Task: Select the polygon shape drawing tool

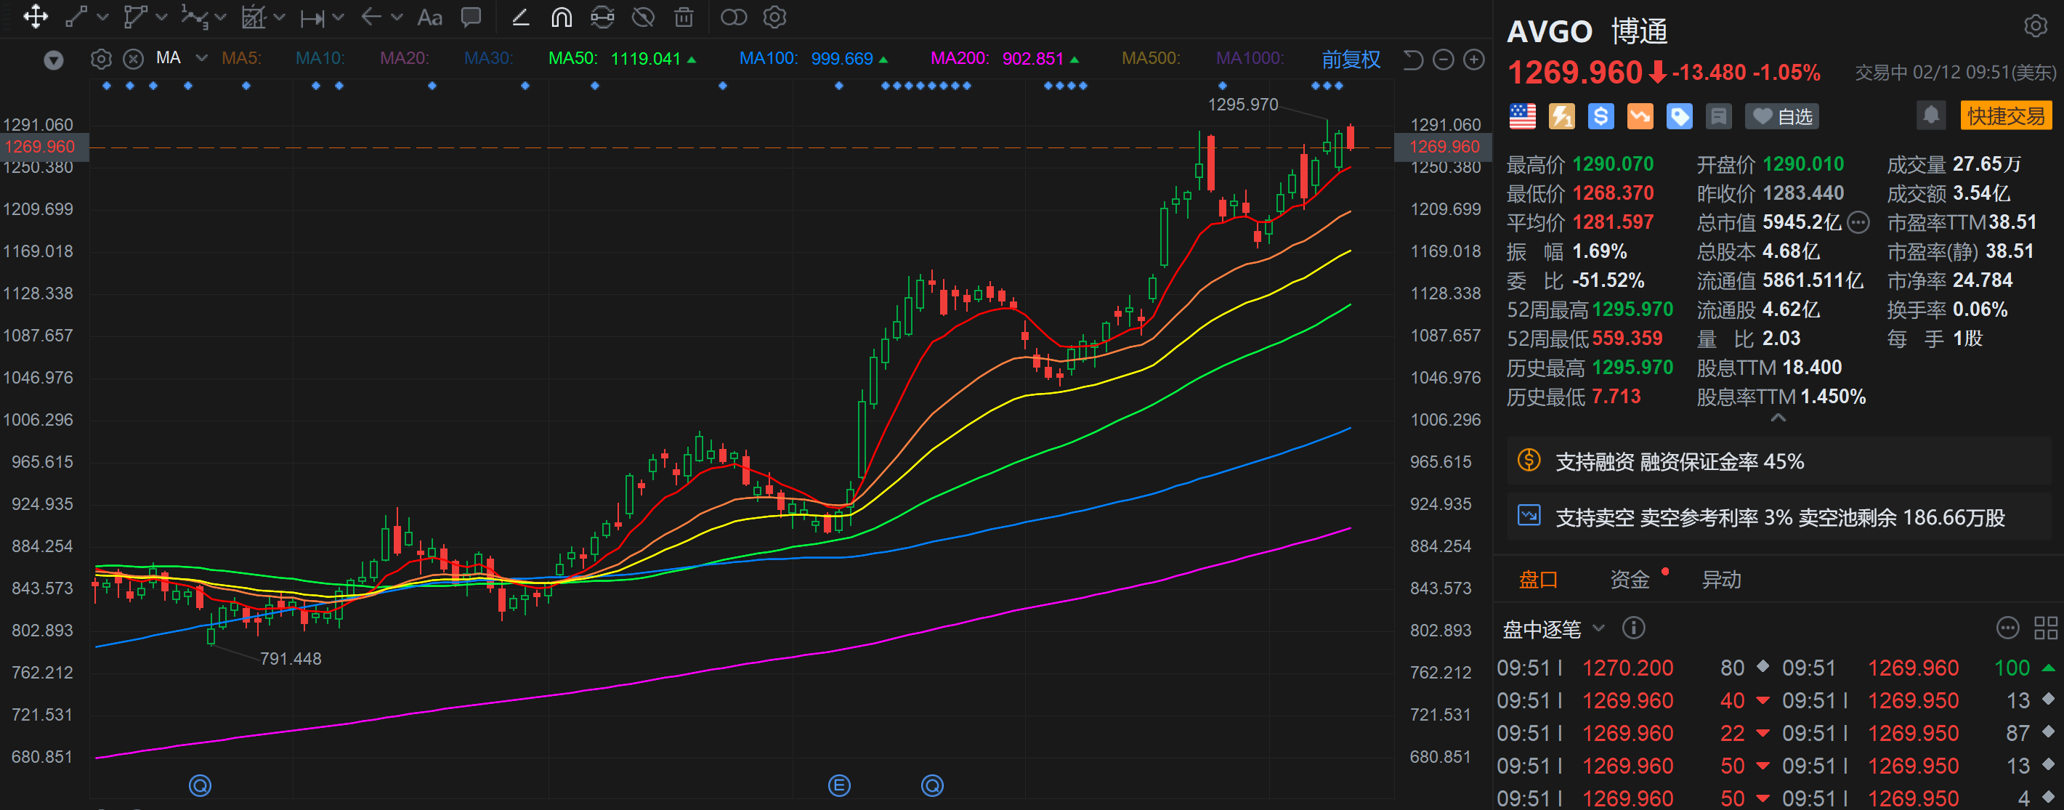Action: coord(135,17)
